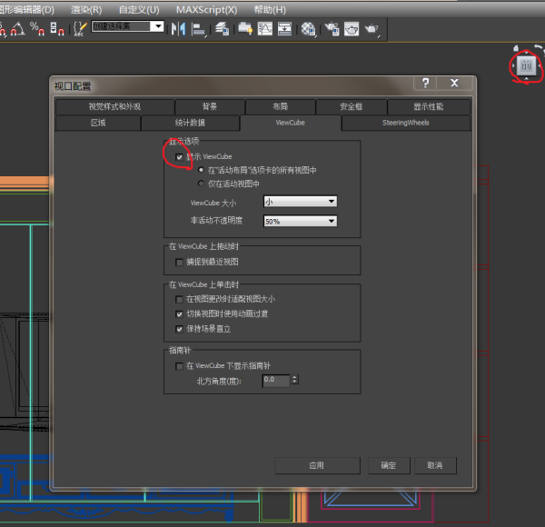This screenshot has width=545, height=527.
Task: Open Edit Named Selection Sets
Action: click(80, 28)
